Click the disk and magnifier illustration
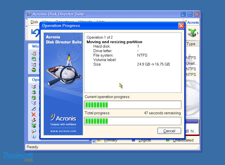The image size is (225, 165). (x=64, y=70)
